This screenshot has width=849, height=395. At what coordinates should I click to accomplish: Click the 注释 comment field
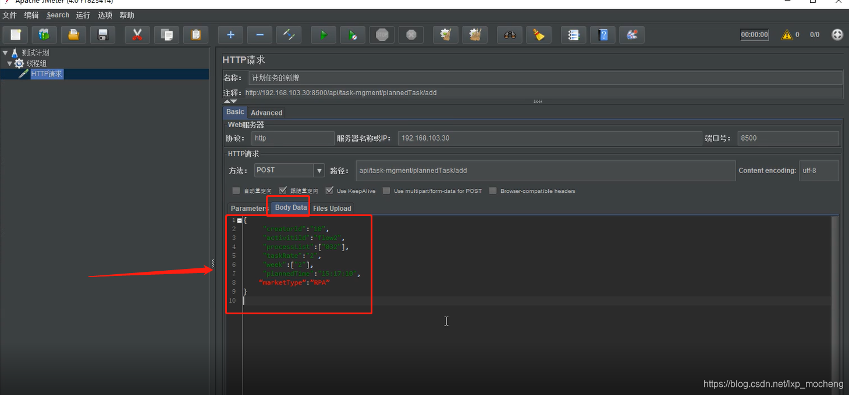tap(543, 92)
